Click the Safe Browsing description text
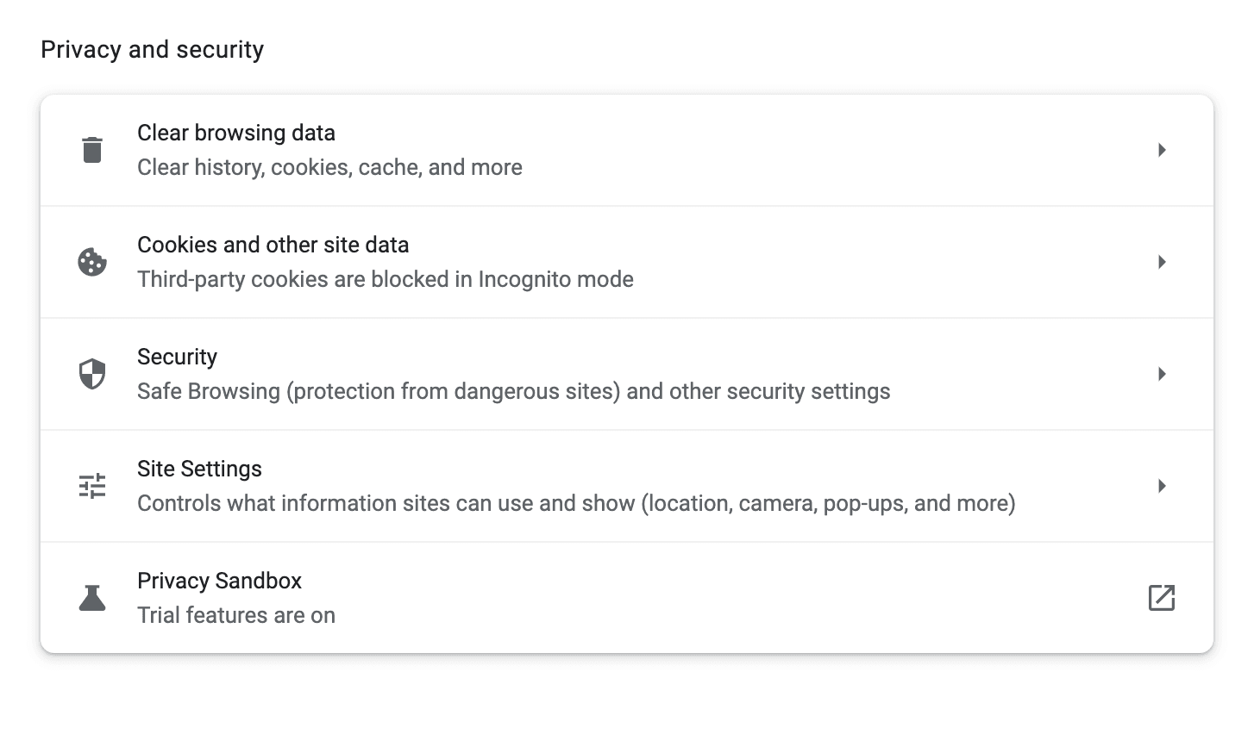Image resolution: width=1254 pixels, height=734 pixels. pyautogui.click(x=513, y=391)
